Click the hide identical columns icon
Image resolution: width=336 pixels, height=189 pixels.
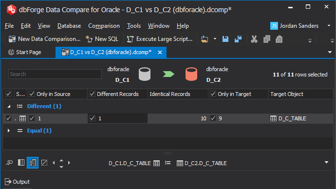click(44, 163)
